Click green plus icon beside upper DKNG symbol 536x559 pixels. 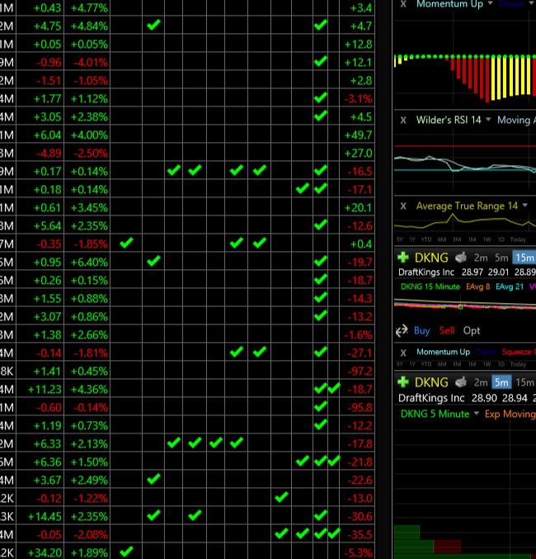(x=403, y=258)
